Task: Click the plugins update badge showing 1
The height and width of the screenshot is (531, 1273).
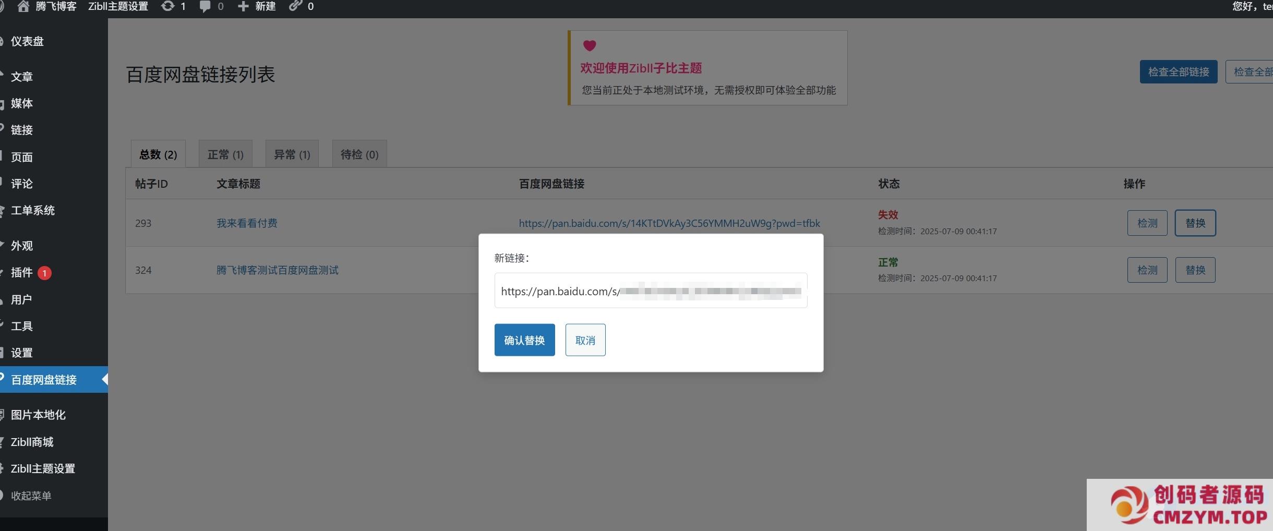Action: [44, 273]
